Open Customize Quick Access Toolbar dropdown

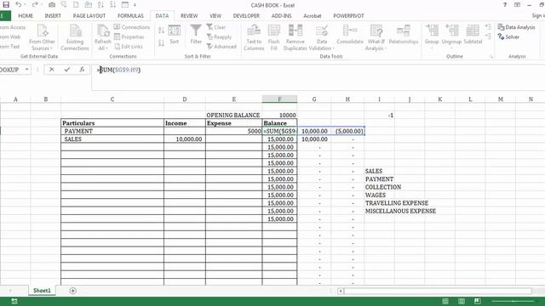(x=135, y=5)
